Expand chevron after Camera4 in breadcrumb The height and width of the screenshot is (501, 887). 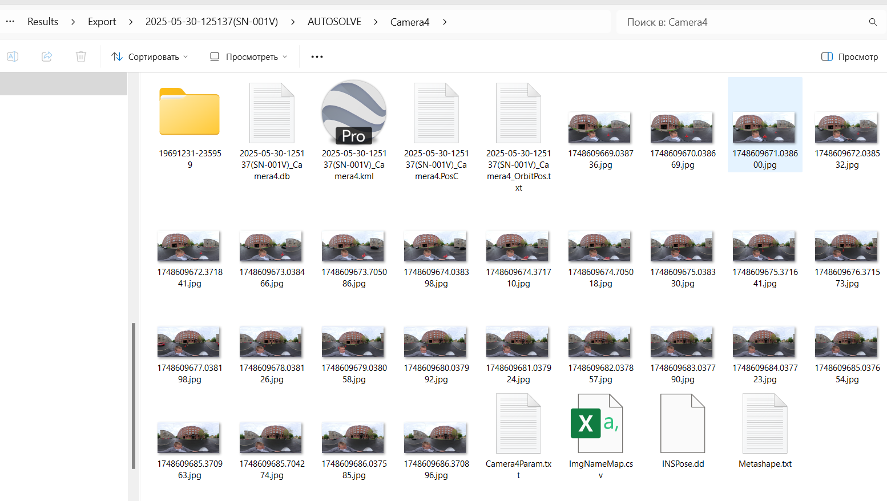[x=445, y=22]
